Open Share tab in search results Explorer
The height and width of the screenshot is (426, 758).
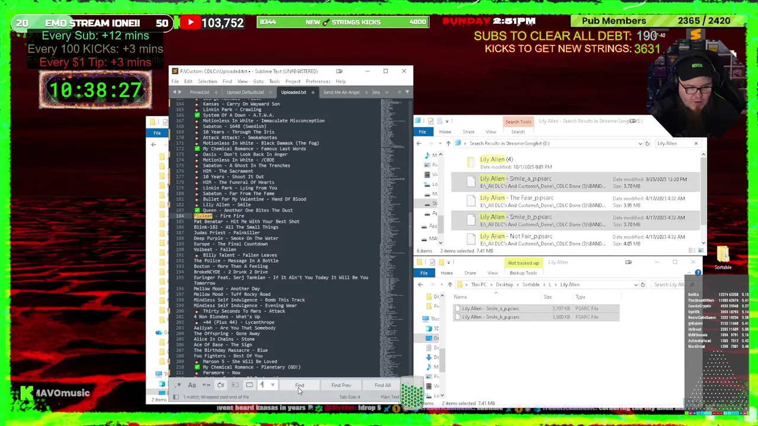(x=468, y=132)
